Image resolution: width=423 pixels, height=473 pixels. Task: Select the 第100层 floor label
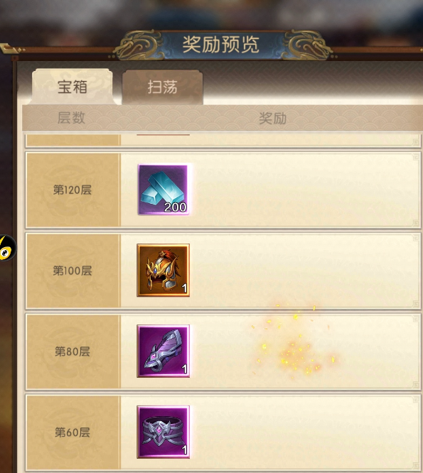[x=73, y=271]
